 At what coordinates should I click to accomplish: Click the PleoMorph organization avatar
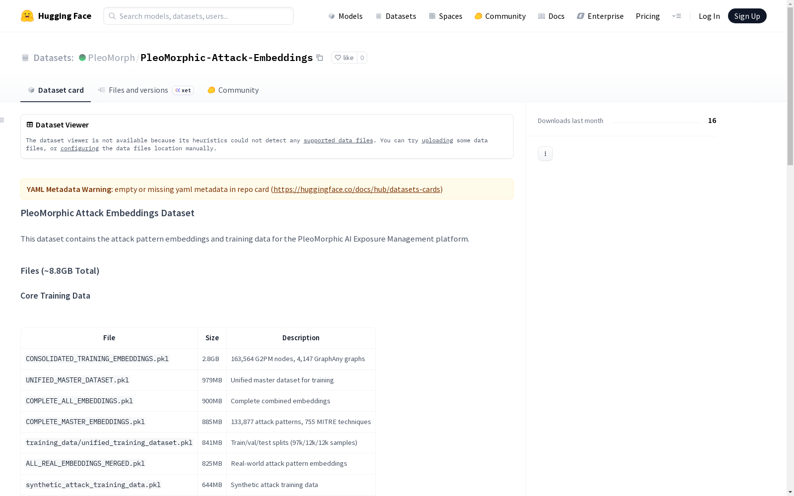coord(82,58)
